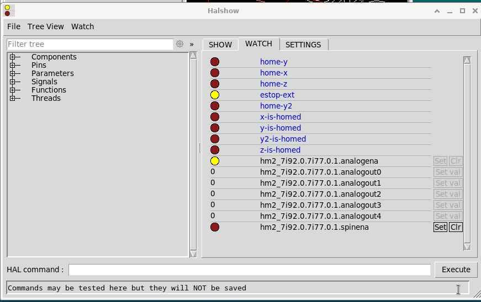481x302 pixels.
Task: Expand the Signals tree node
Action: coord(12,82)
